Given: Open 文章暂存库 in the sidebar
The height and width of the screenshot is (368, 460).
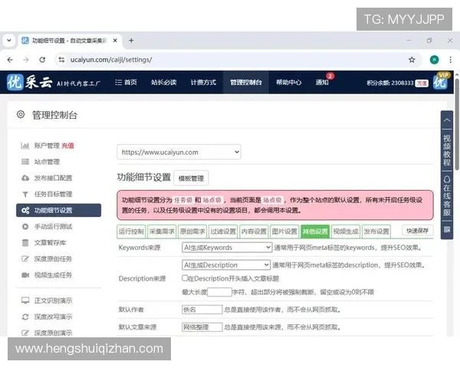Looking at the screenshot, I should coord(50,243).
